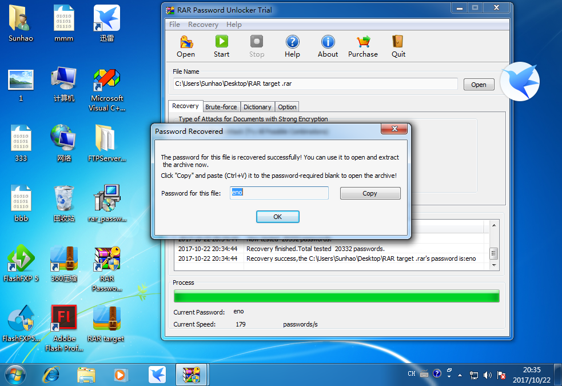This screenshot has height=386, width=562.
Task: Open 迅雷 from the taskbar
Action: pos(157,375)
